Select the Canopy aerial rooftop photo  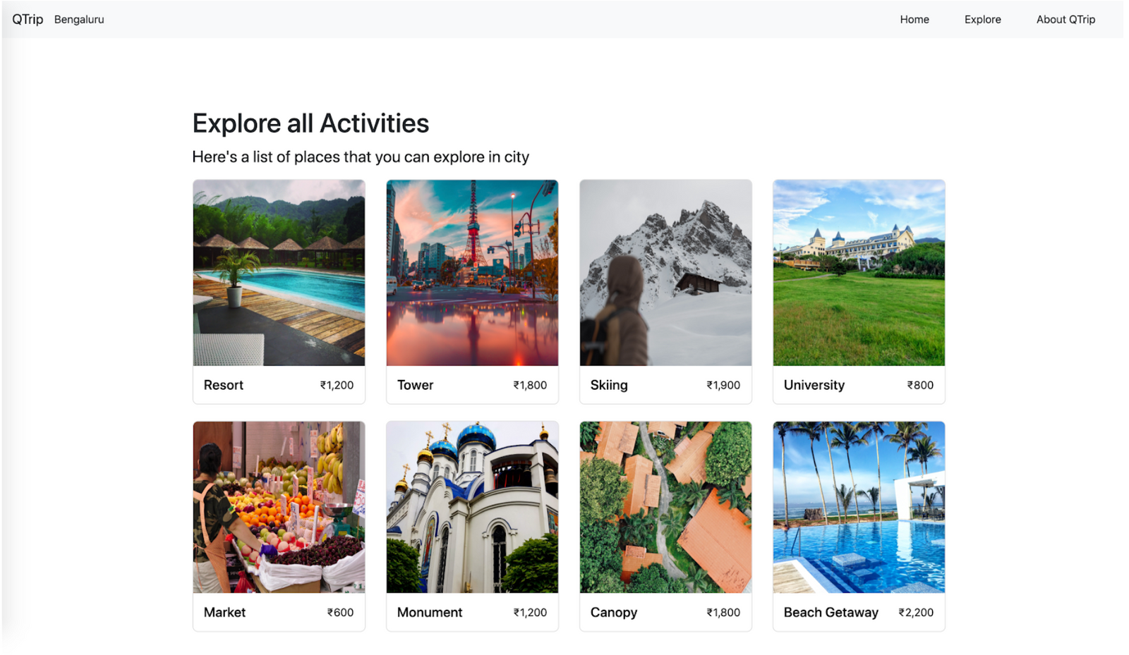(665, 507)
